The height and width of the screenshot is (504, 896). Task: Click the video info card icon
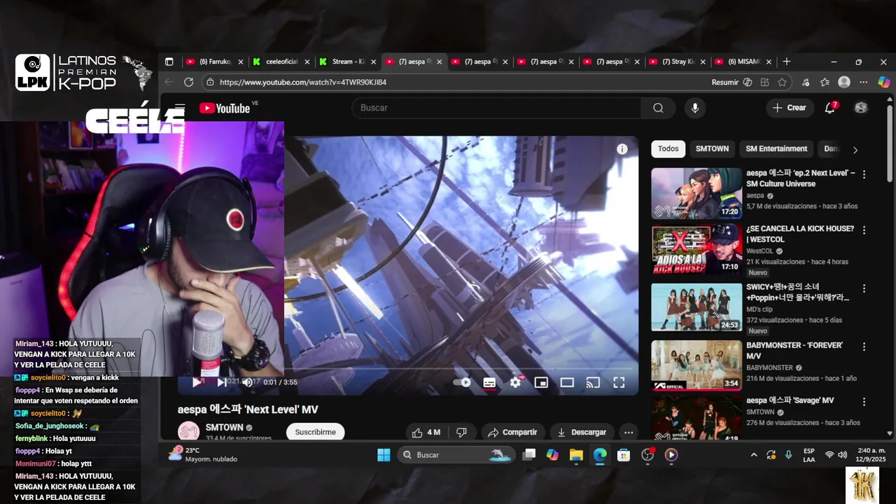(x=622, y=149)
